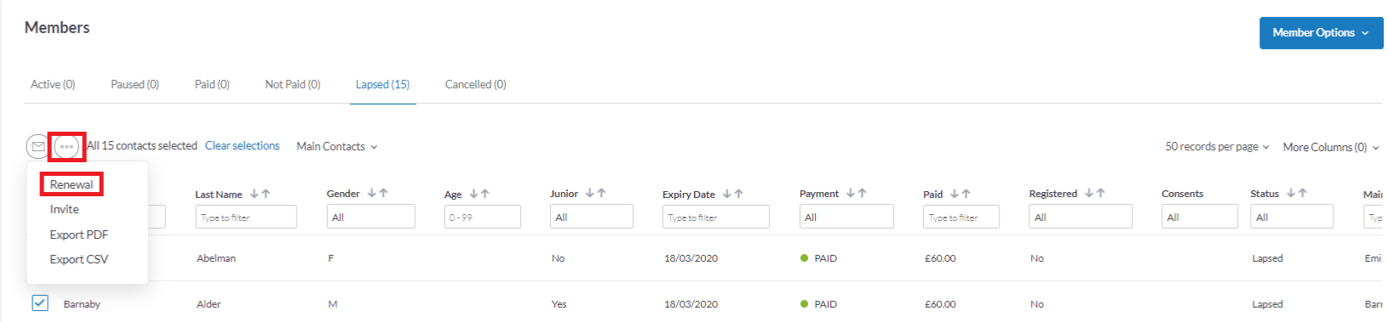Open the Member Options dropdown
1388x322 pixels.
tap(1321, 33)
